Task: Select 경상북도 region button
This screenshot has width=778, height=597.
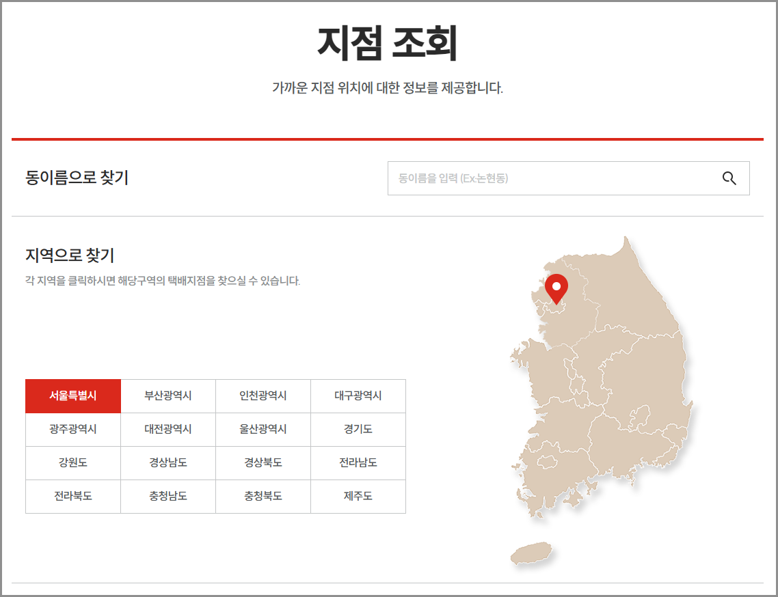Action: 263,463
